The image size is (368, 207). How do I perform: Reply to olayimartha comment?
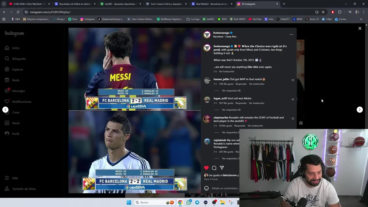240,126
